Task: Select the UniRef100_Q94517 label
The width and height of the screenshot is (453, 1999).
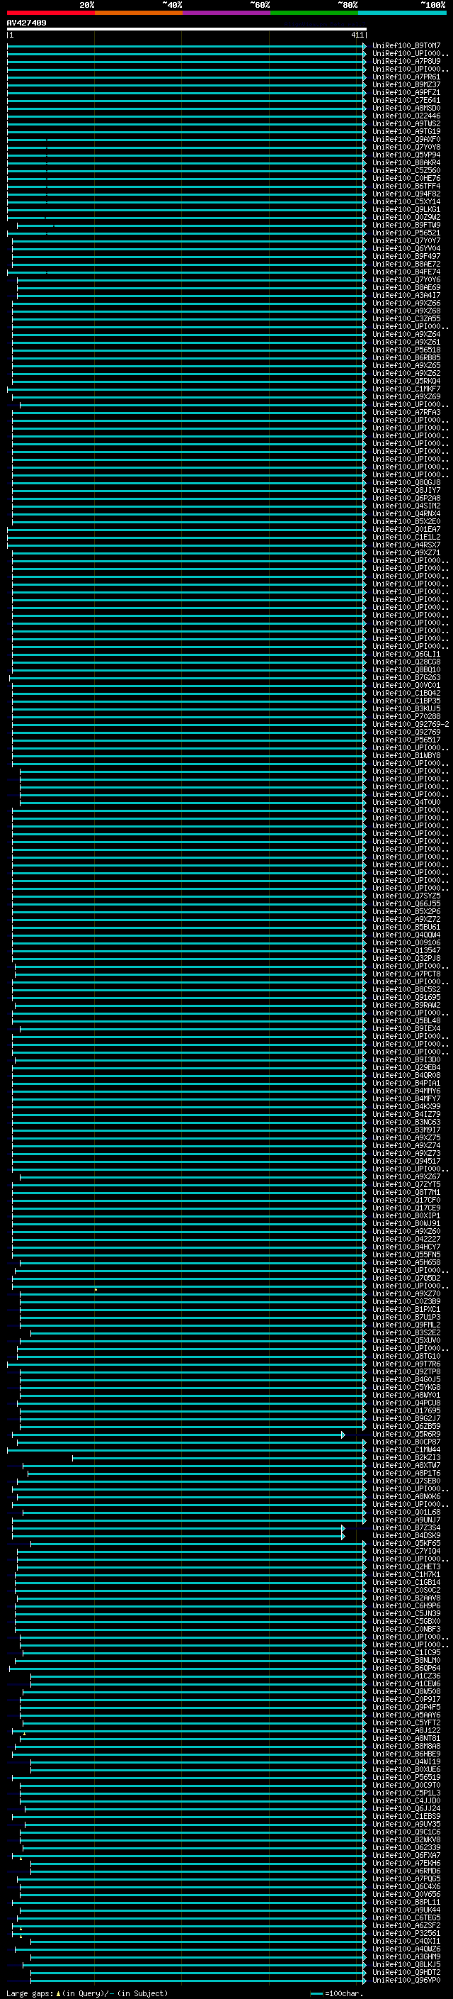Action: [406, 1161]
